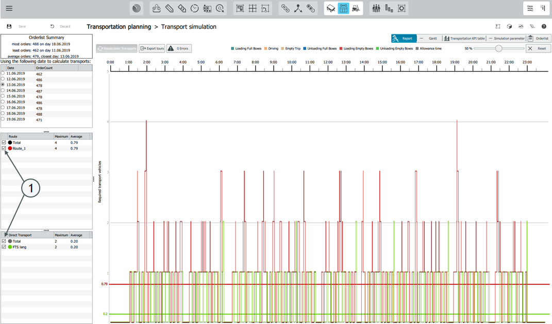Image resolution: width=552 pixels, height=324 pixels.
Task: Click the grid of dots matrix icon
Action: click(207, 8)
